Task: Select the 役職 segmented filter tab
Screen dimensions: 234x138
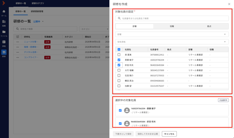Action: coord(172,26)
